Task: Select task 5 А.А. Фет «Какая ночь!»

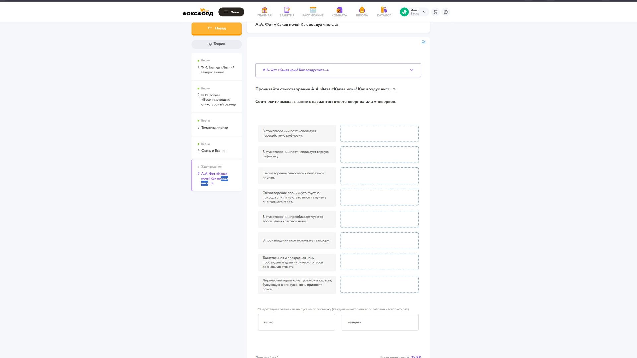Action: (217, 175)
